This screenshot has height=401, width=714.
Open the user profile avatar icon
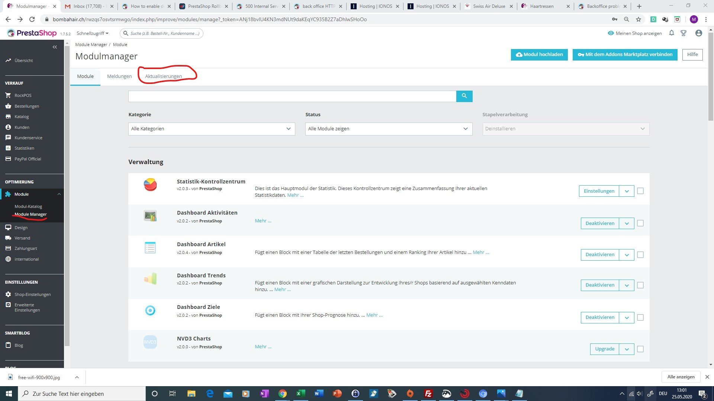[699, 33]
